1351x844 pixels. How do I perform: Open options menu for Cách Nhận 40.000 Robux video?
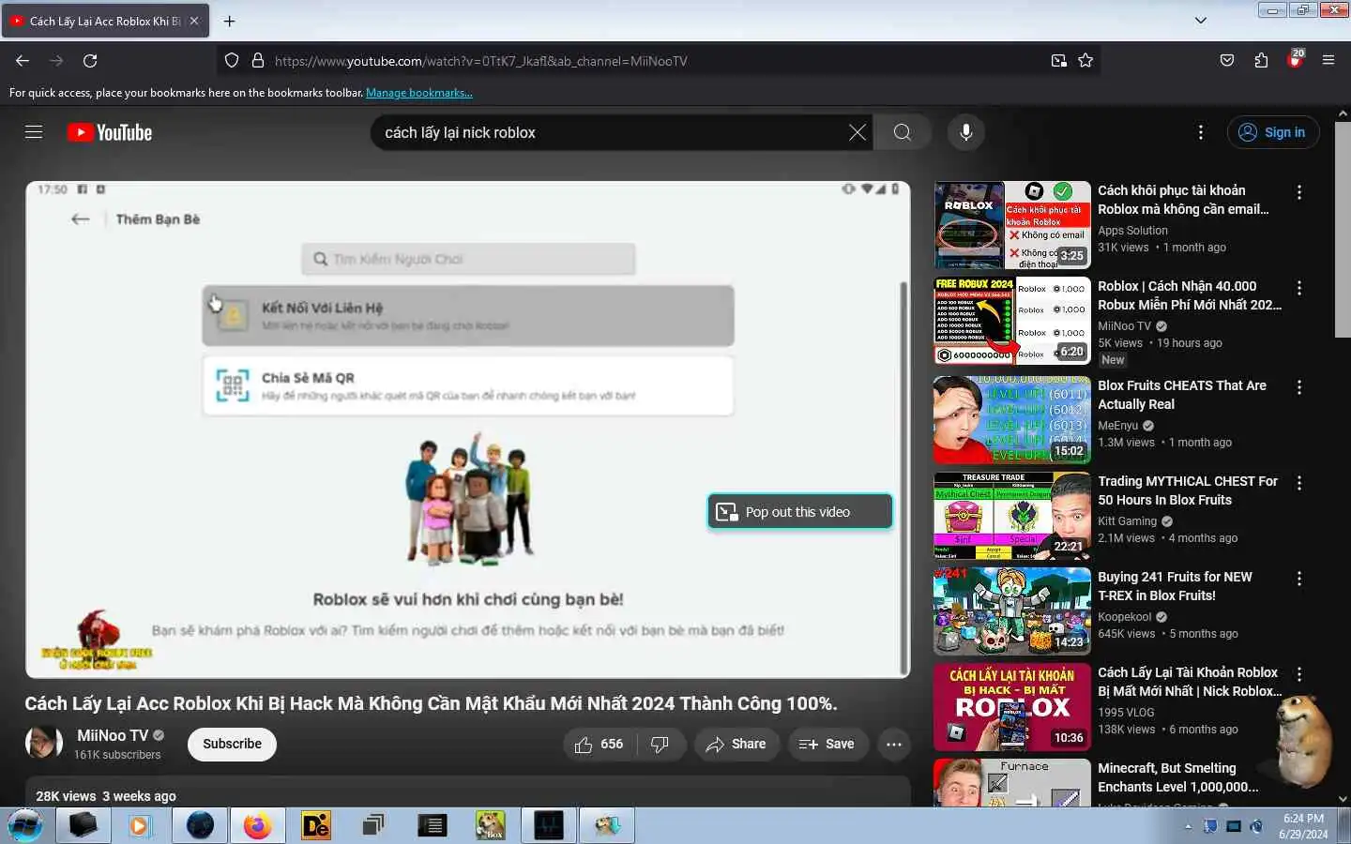click(1299, 288)
